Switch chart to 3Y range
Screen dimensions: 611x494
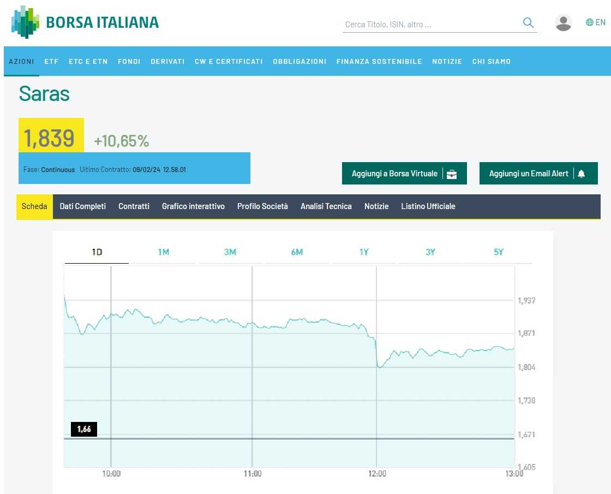[x=430, y=252]
